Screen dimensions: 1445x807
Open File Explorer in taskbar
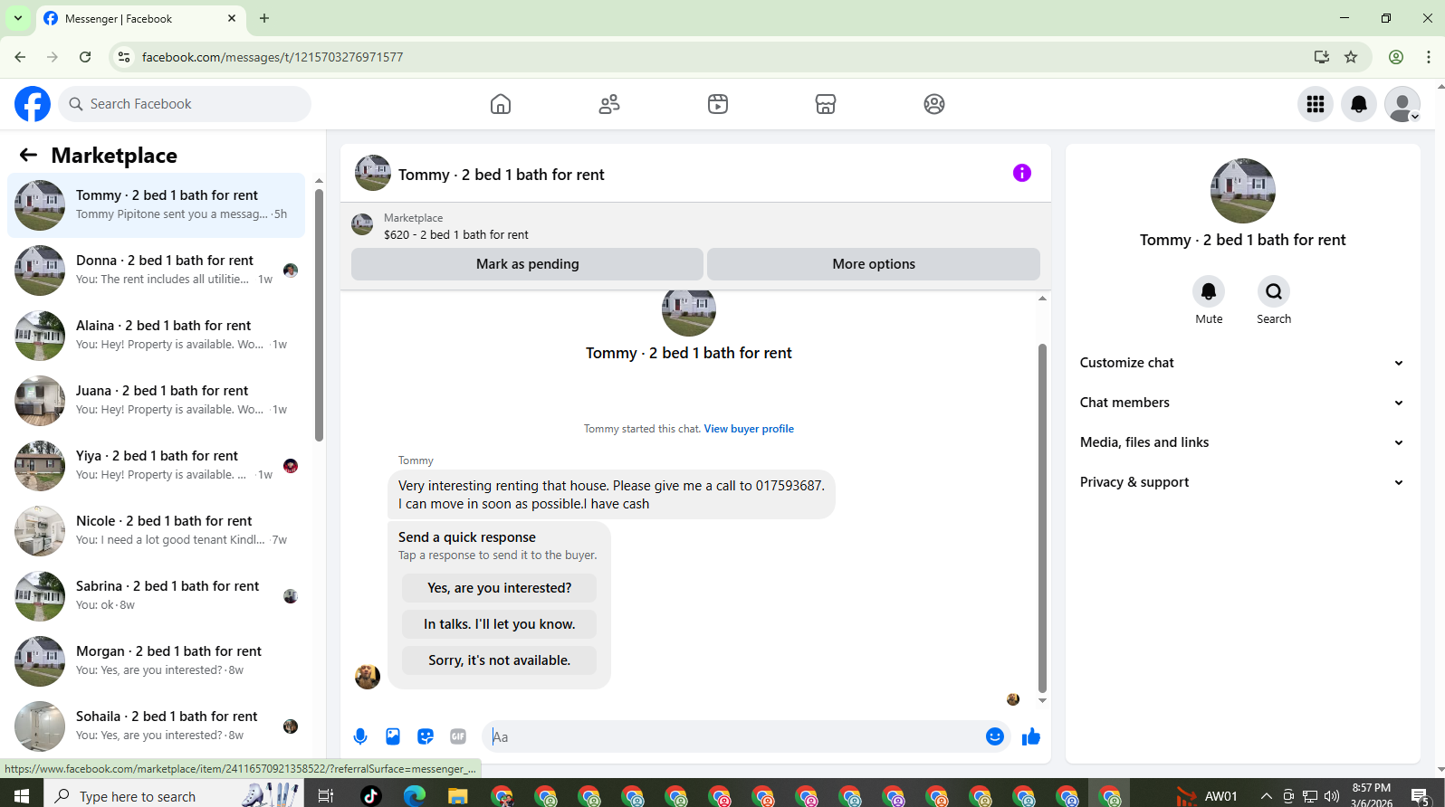(457, 796)
